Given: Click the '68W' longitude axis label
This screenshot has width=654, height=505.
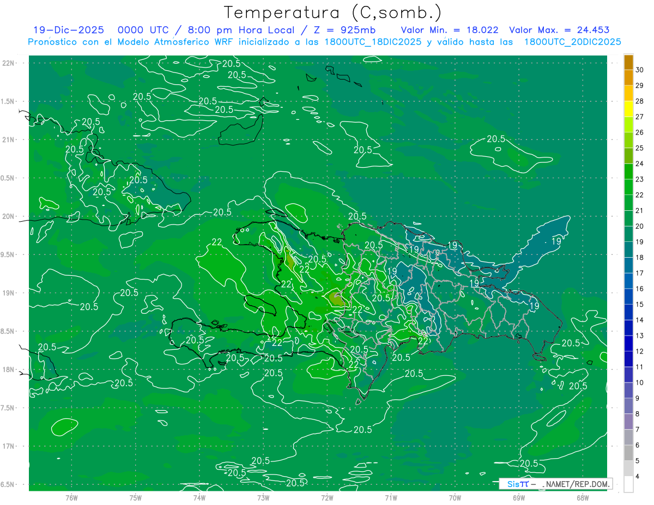Looking at the screenshot, I should point(583,497).
